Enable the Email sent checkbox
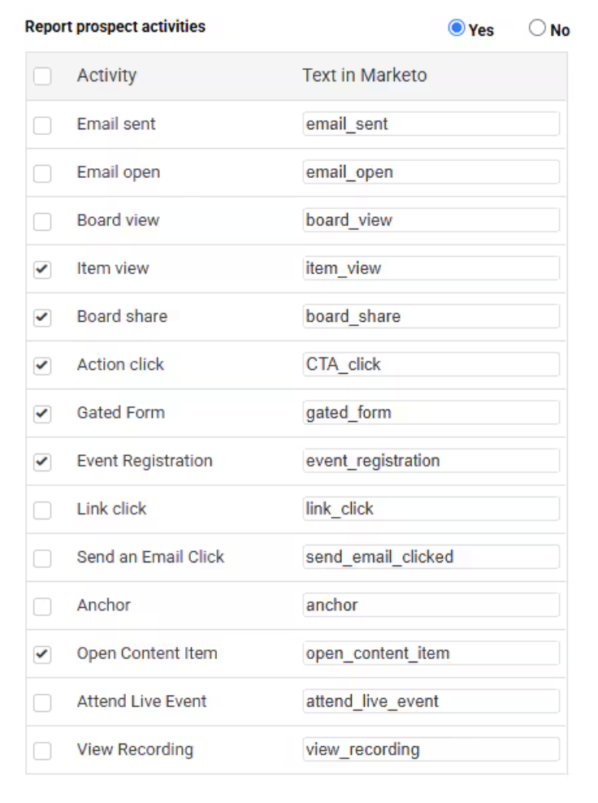Screen dimensions: 598x803 42,125
